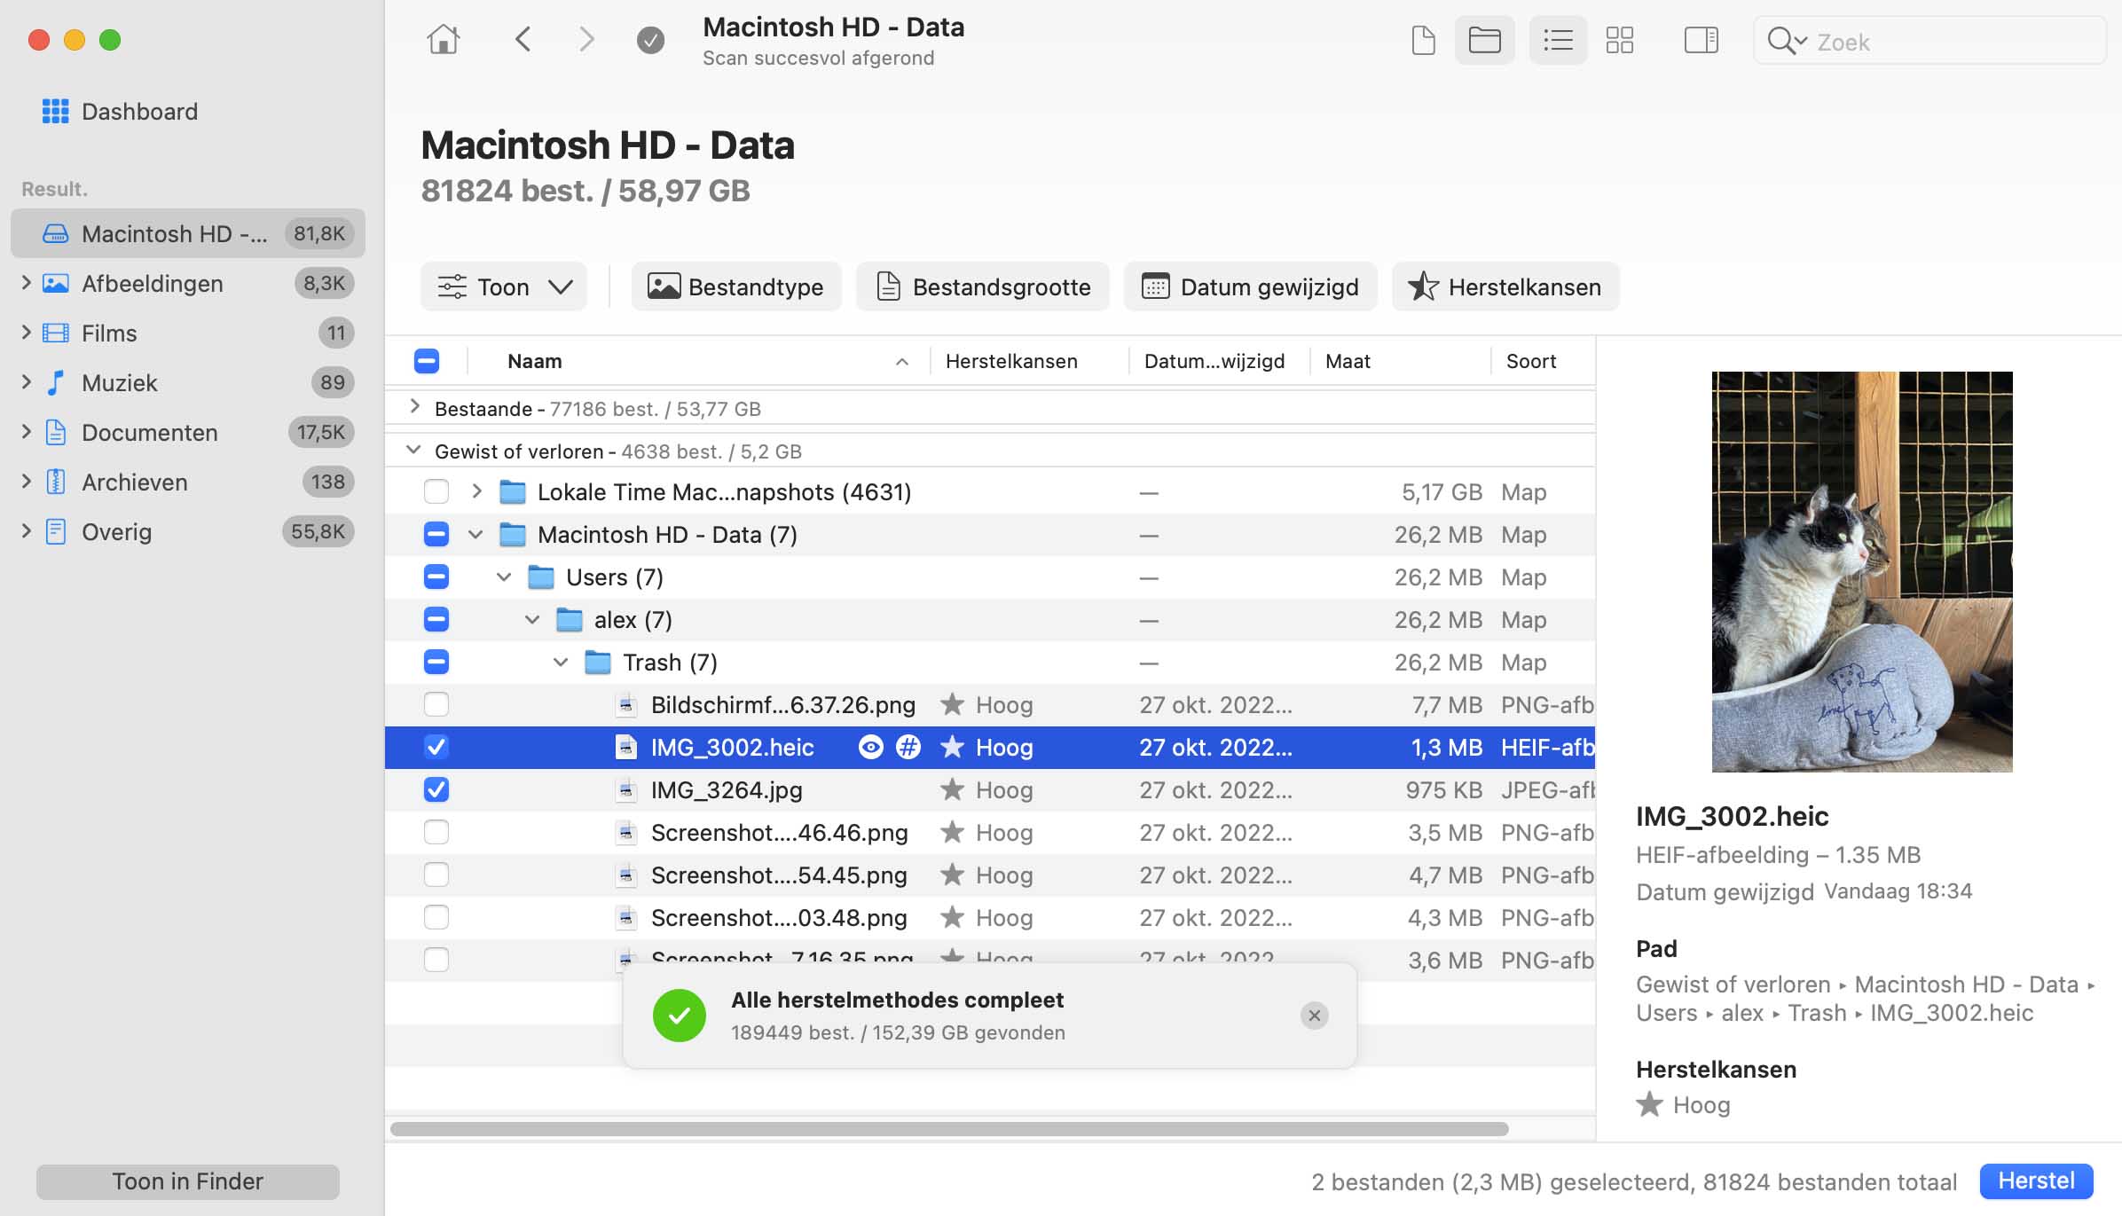Expand Lokale Time Machine snapshots folder
The height and width of the screenshot is (1216, 2122).
(476, 490)
